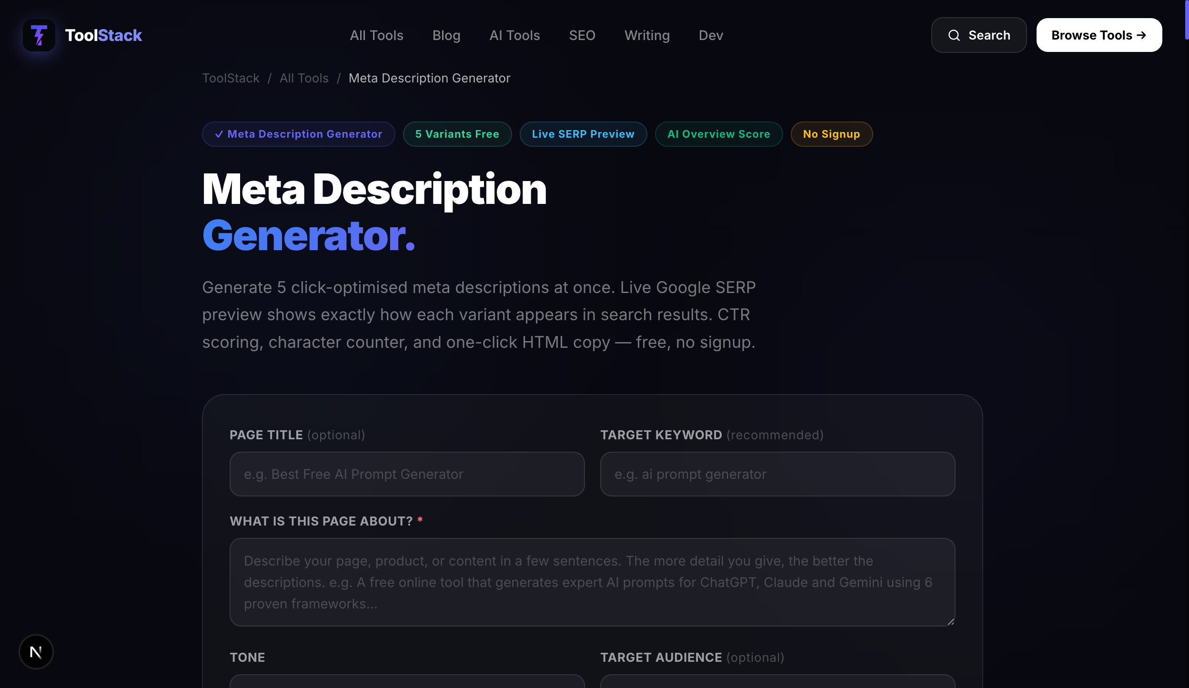
Task: Click the ToolStack brand name text
Action: click(x=103, y=35)
